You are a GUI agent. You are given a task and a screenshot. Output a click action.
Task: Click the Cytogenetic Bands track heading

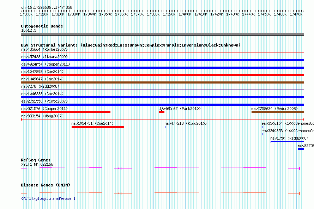point(42,26)
